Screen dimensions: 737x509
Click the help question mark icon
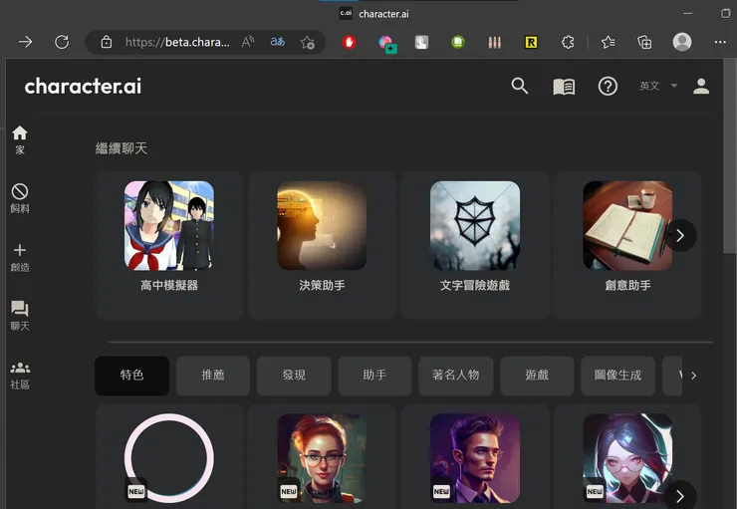coord(608,87)
